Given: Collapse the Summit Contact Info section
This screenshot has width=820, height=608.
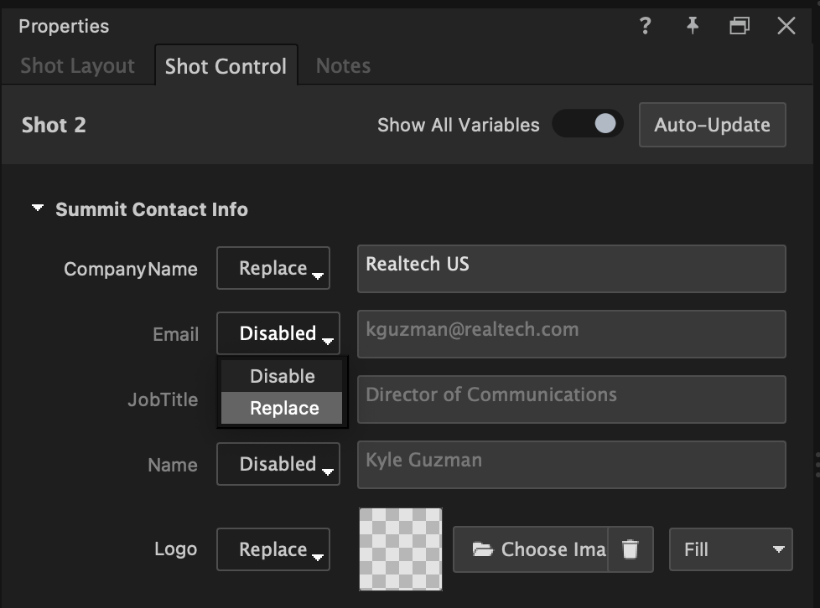Looking at the screenshot, I should [x=36, y=209].
